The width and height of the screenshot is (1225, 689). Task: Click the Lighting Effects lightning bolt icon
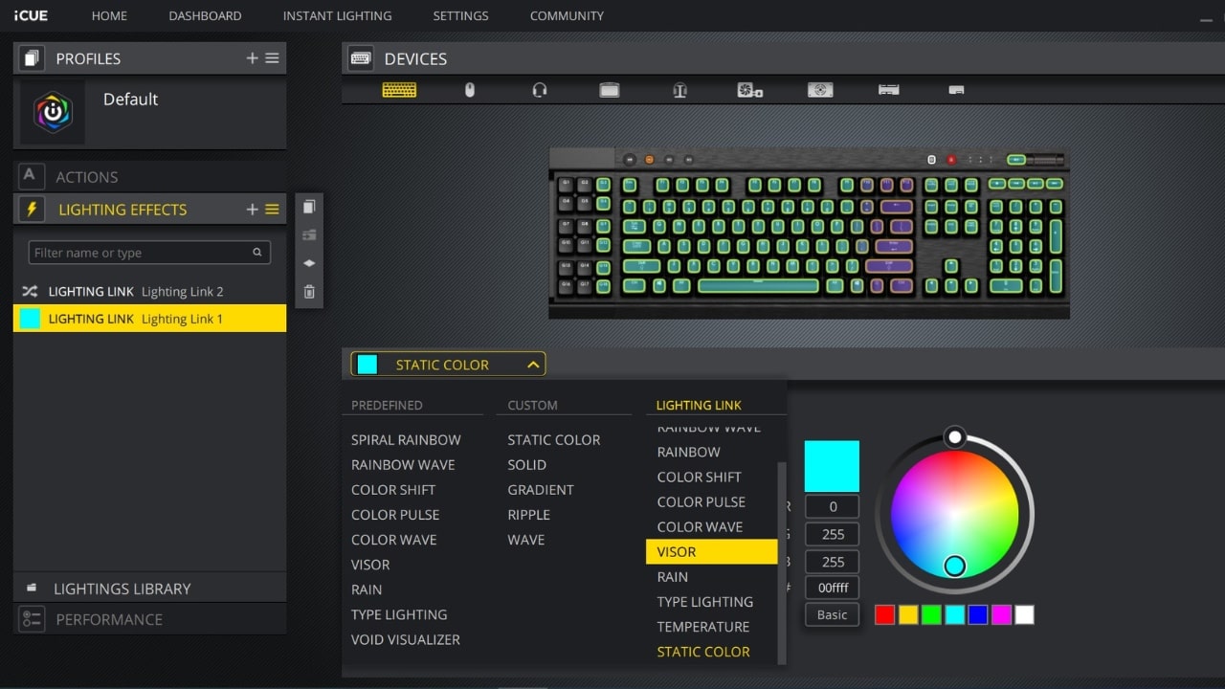32,210
